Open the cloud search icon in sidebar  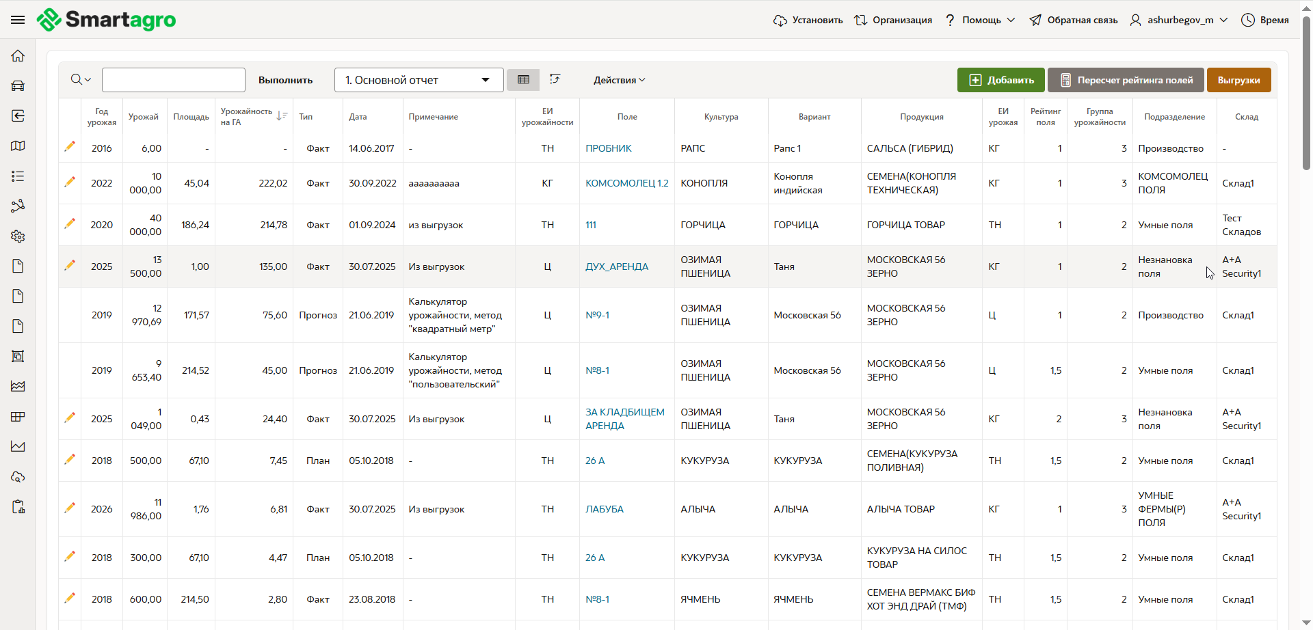point(18,476)
